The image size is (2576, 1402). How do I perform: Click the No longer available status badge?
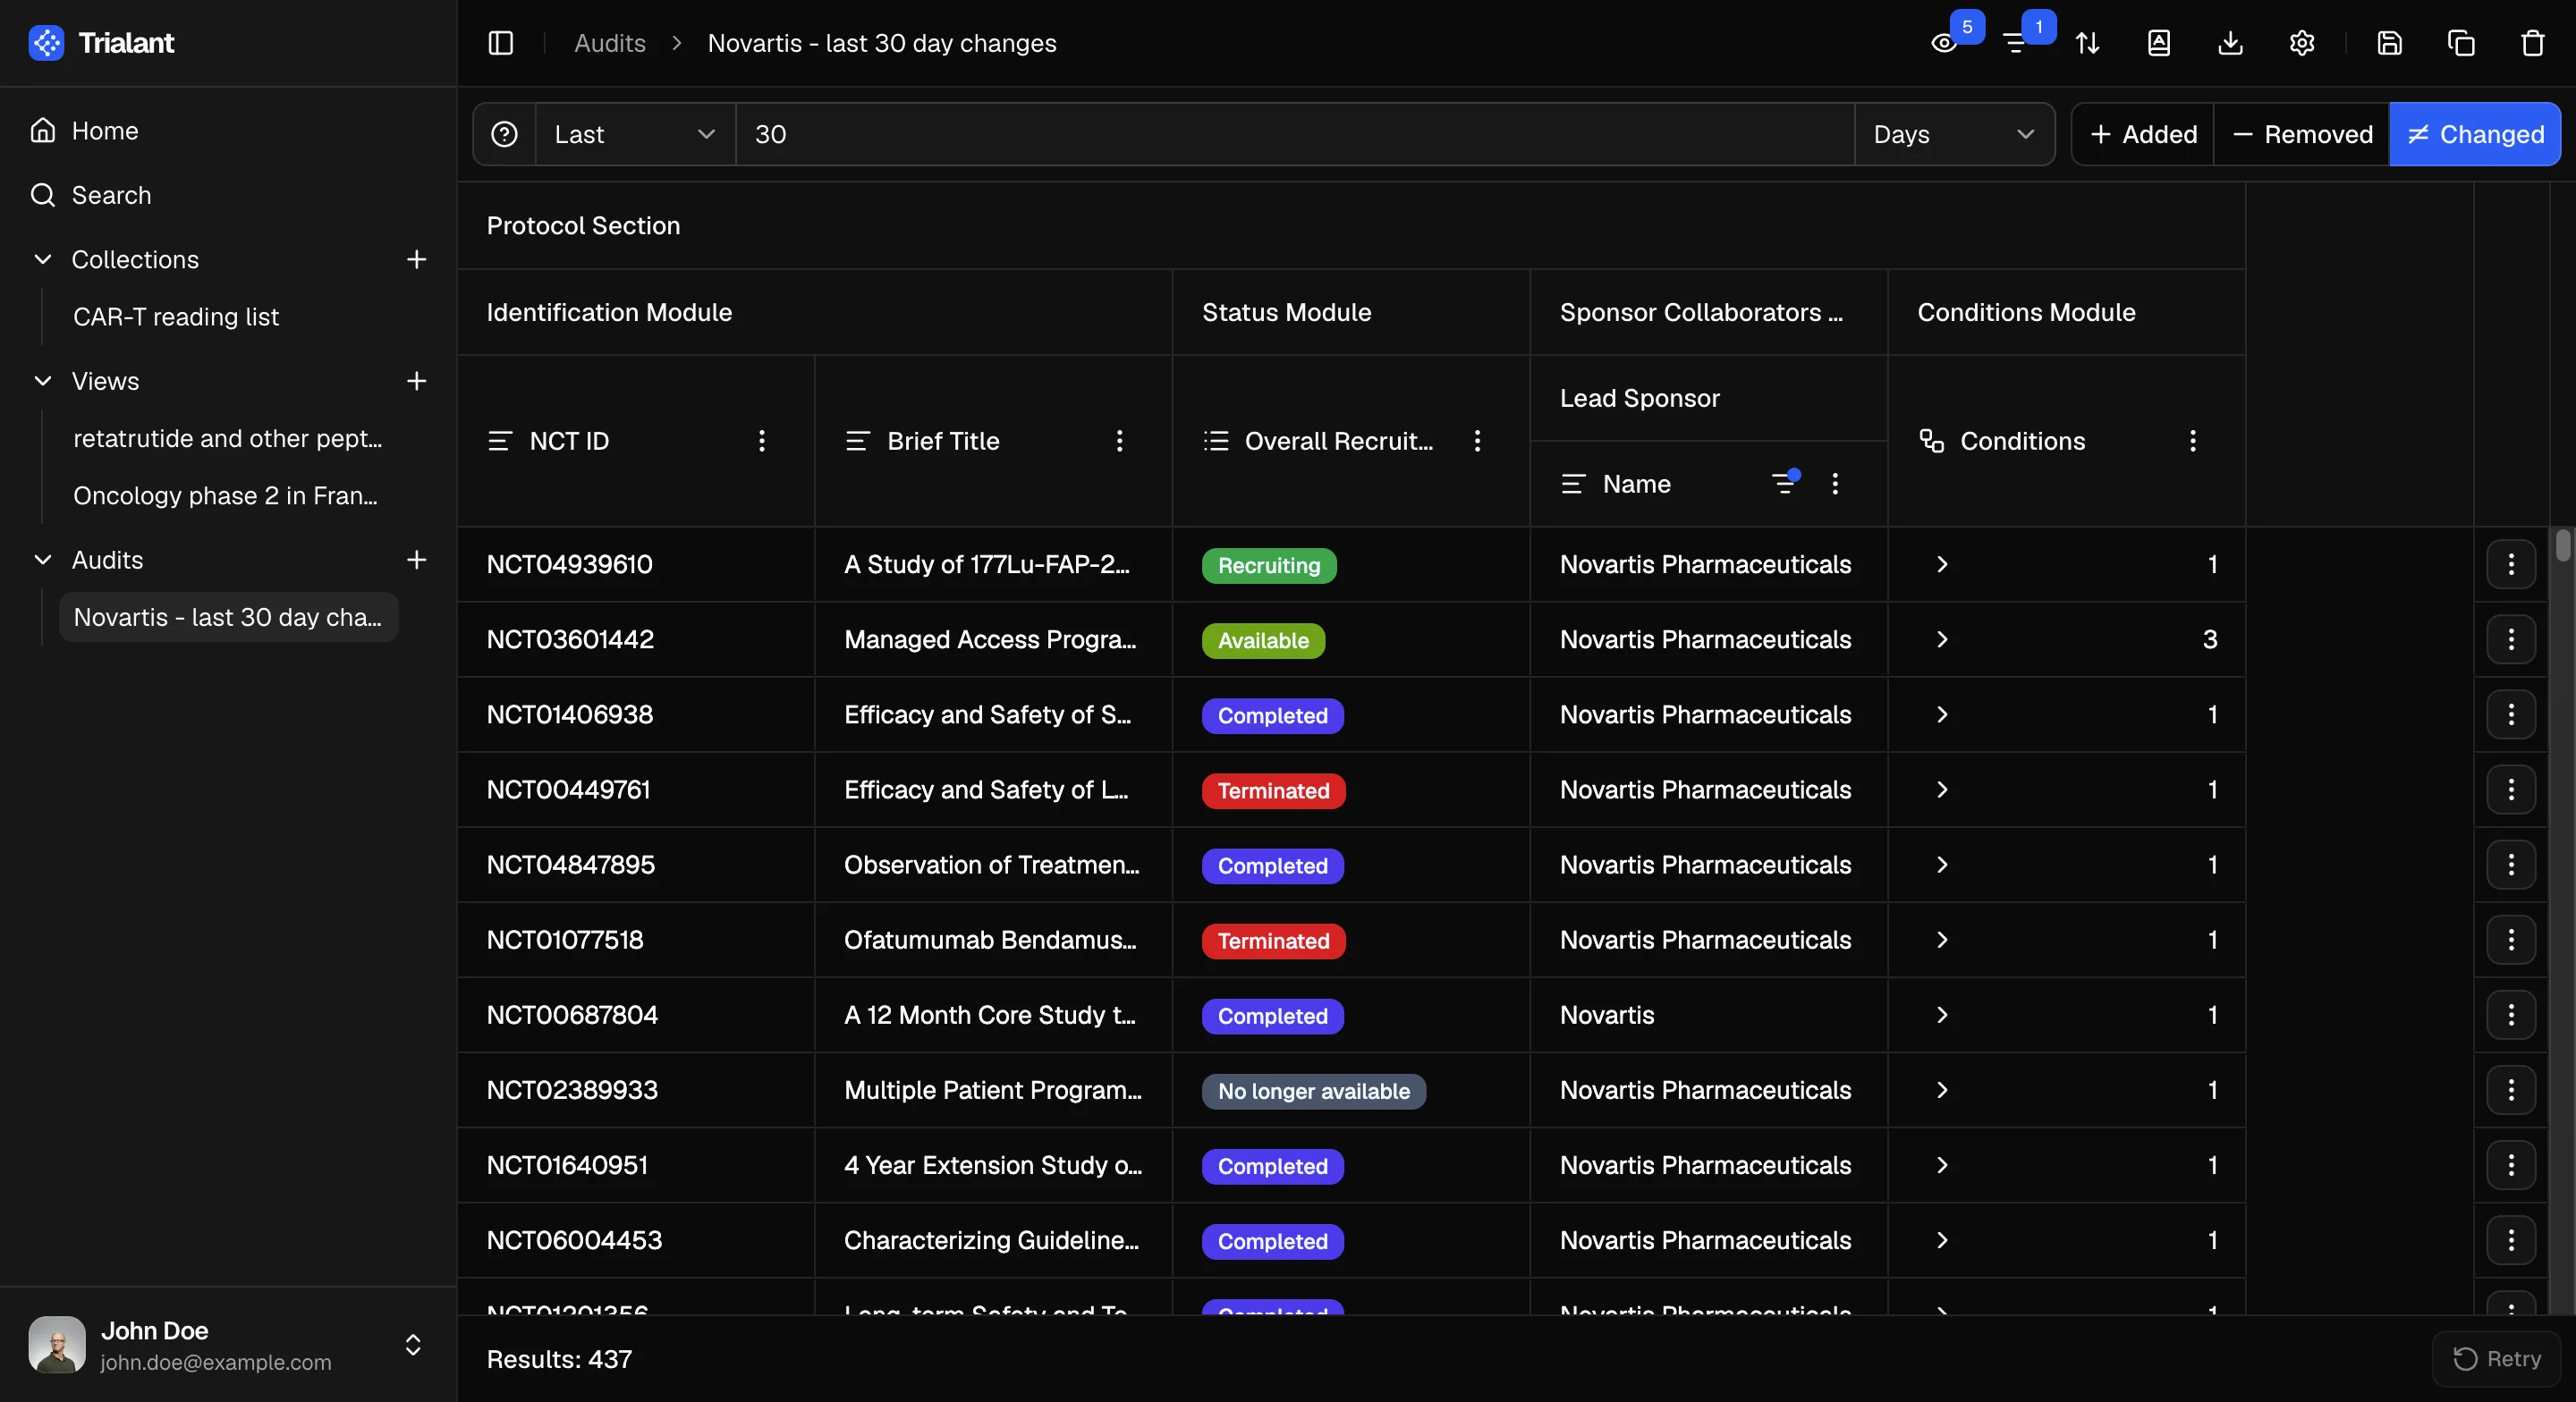click(1313, 1091)
